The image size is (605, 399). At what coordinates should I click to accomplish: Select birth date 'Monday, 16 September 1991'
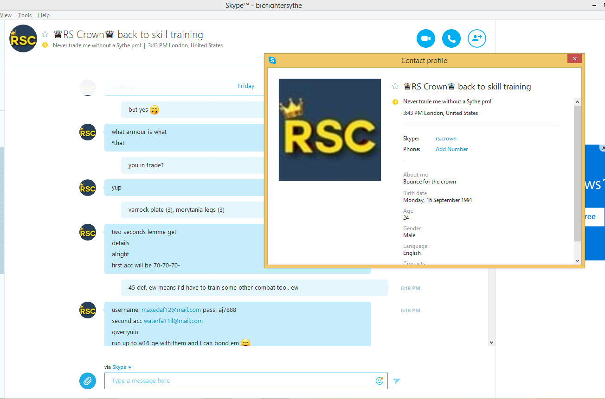coord(438,200)
